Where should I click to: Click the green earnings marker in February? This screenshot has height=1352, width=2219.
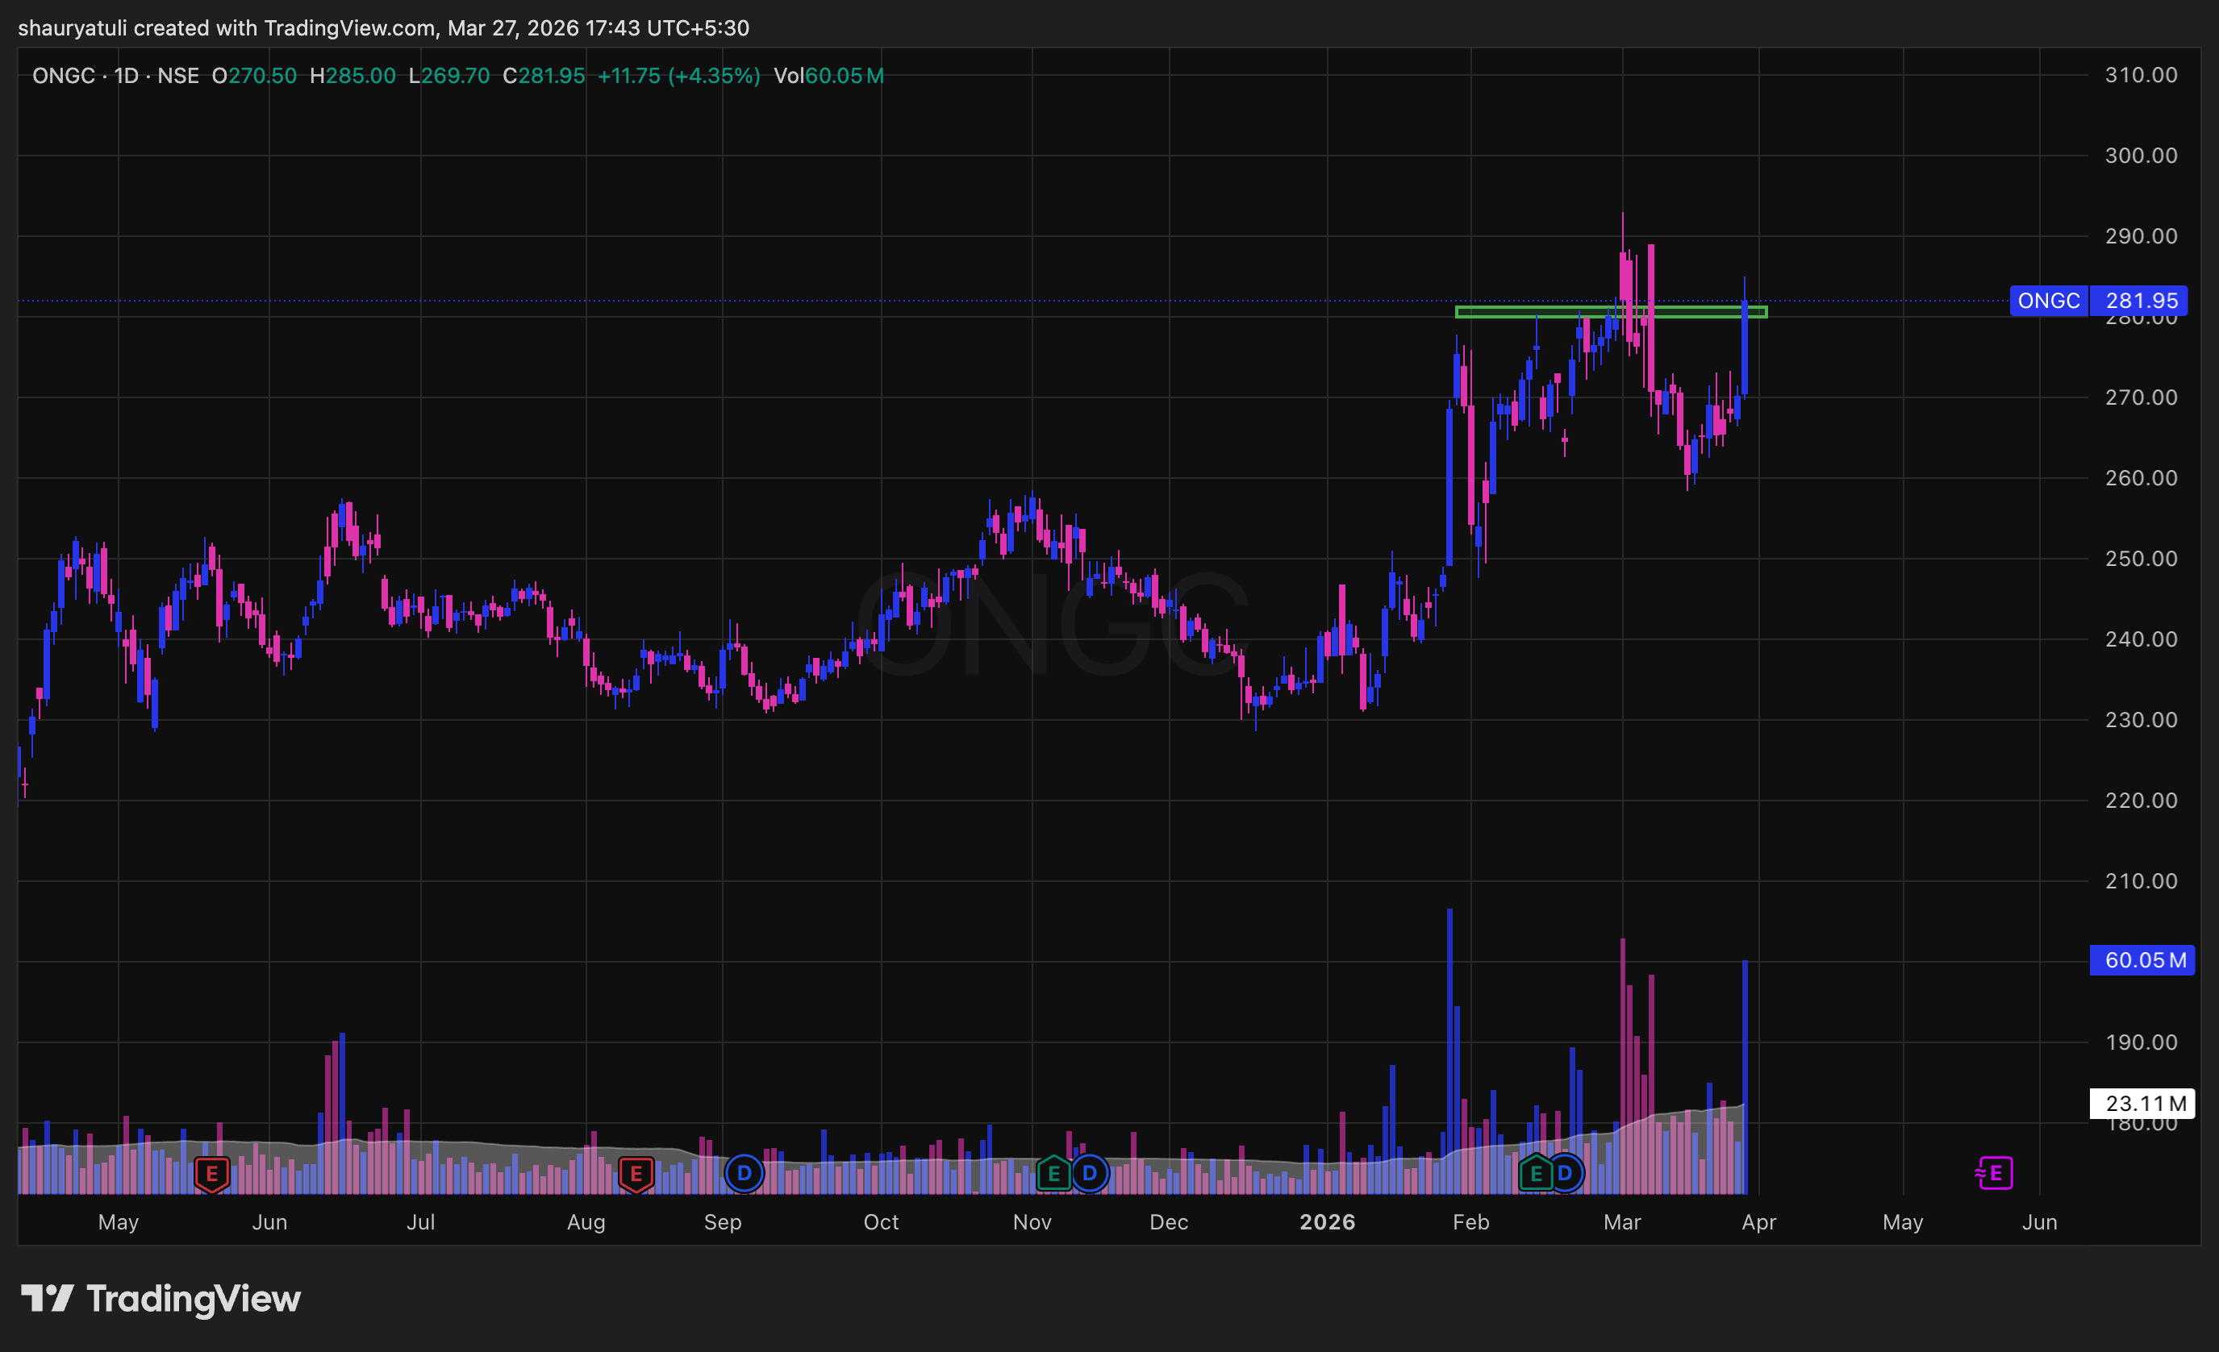click(1537, 1174)
